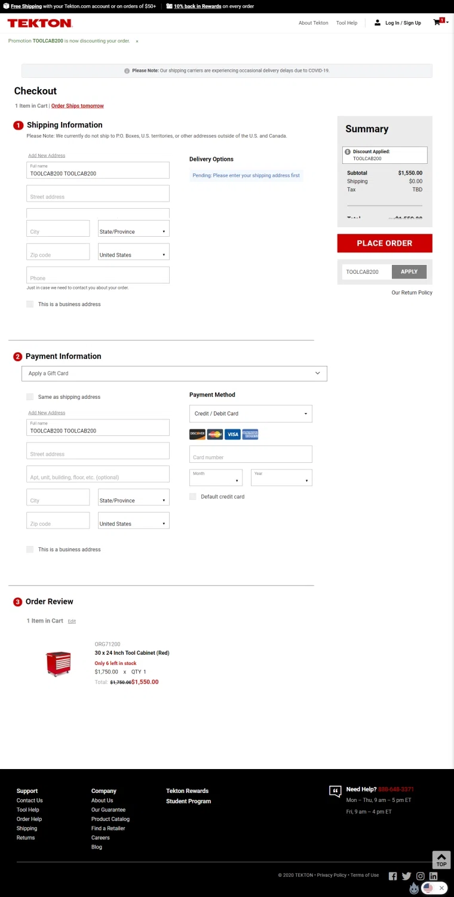Open billing country United States dropdown

pos(134,520)
